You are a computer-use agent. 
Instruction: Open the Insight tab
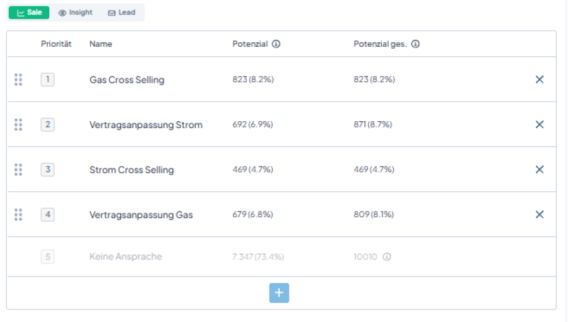click(x=76, y=13)
